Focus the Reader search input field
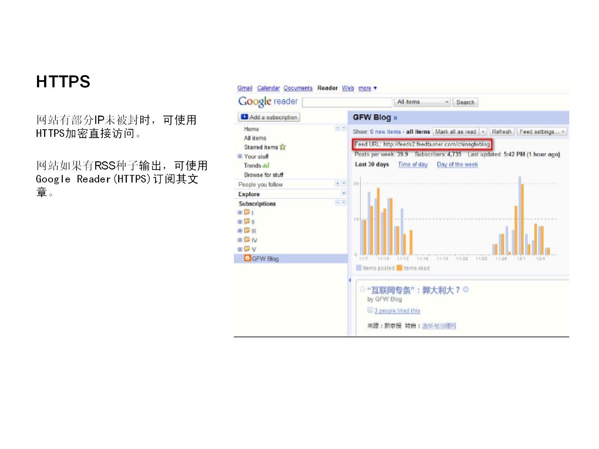Viewport: 599px width, 449px height. [347, 102]
